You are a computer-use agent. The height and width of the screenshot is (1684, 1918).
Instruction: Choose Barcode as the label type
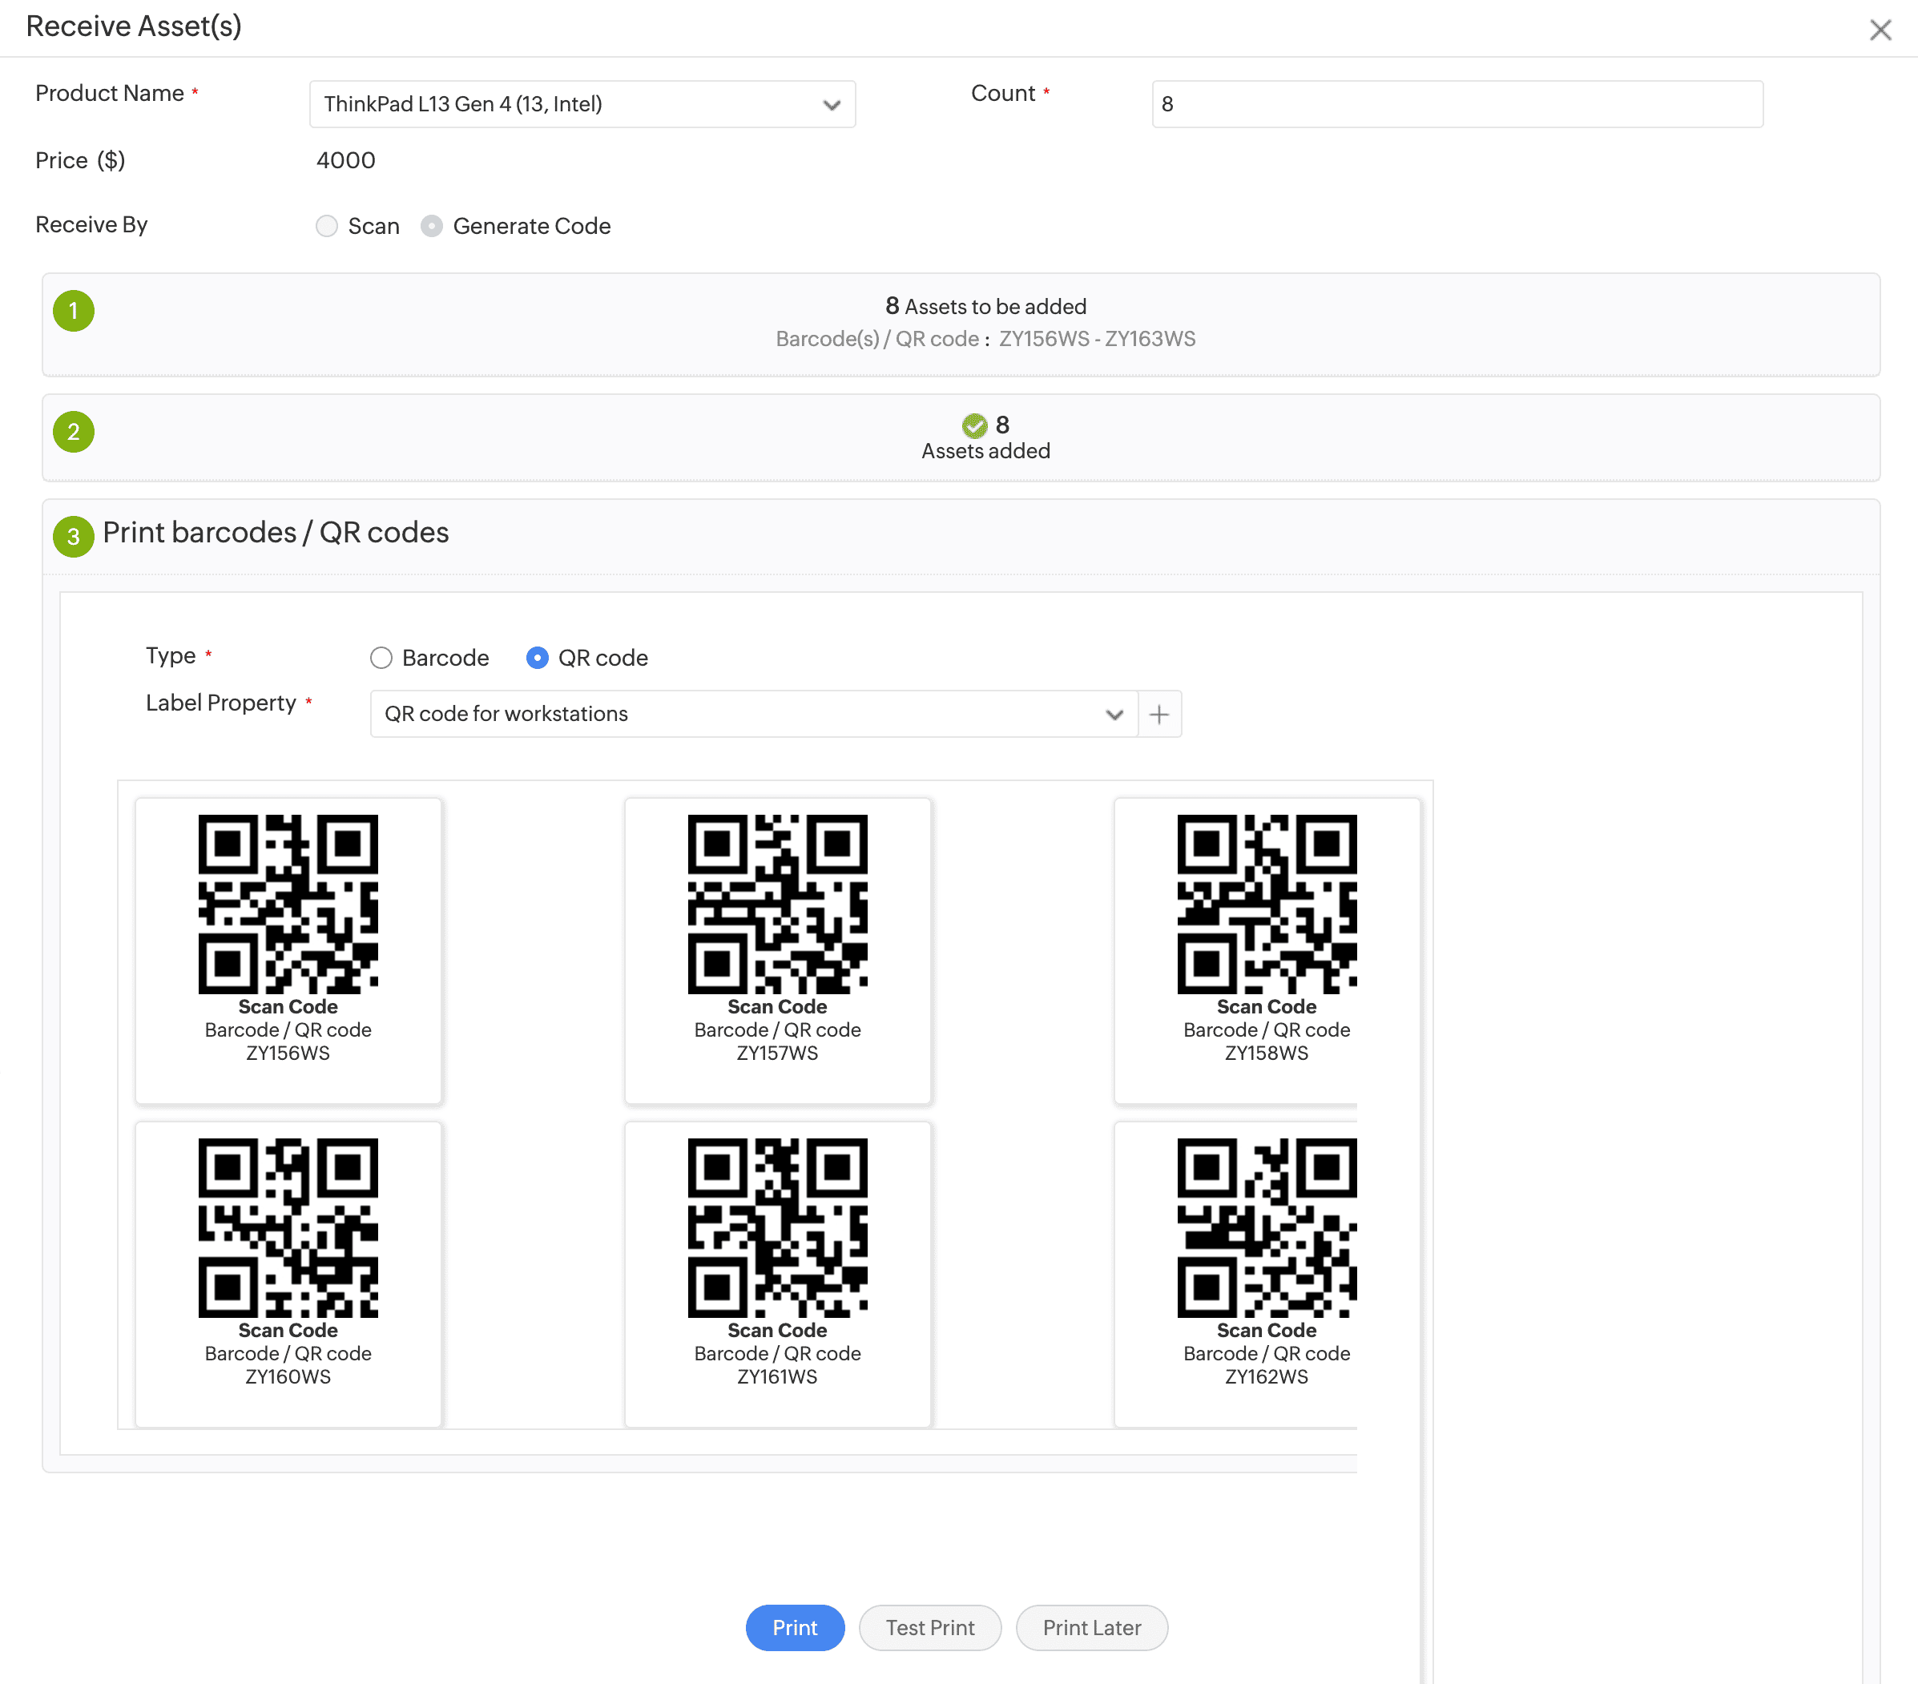(x=381, y=658)
